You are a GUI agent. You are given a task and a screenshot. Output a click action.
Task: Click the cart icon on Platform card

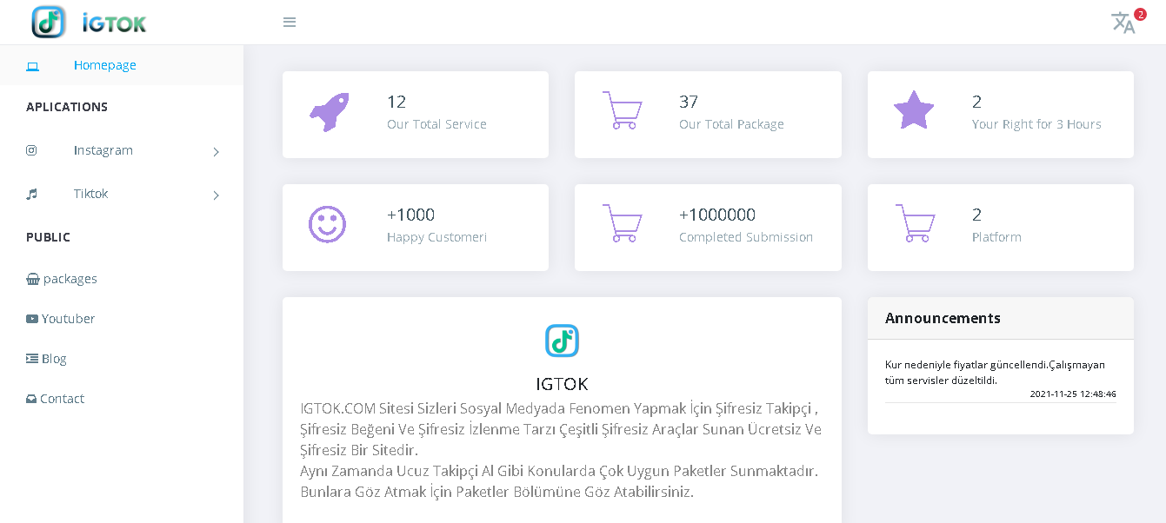click(x=915, y=223)
